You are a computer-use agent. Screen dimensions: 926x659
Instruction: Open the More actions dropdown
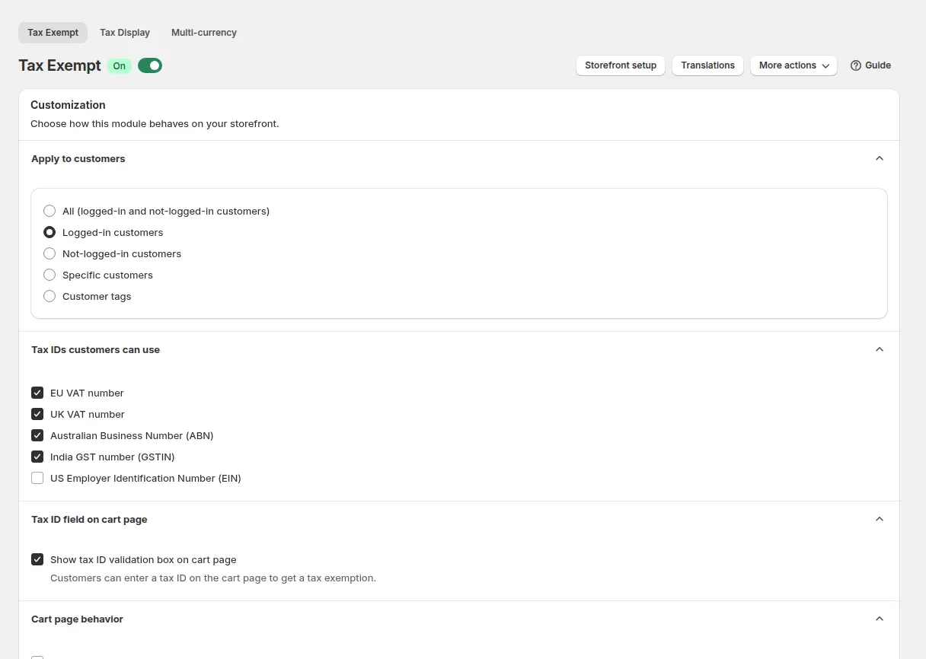(793, 65)
